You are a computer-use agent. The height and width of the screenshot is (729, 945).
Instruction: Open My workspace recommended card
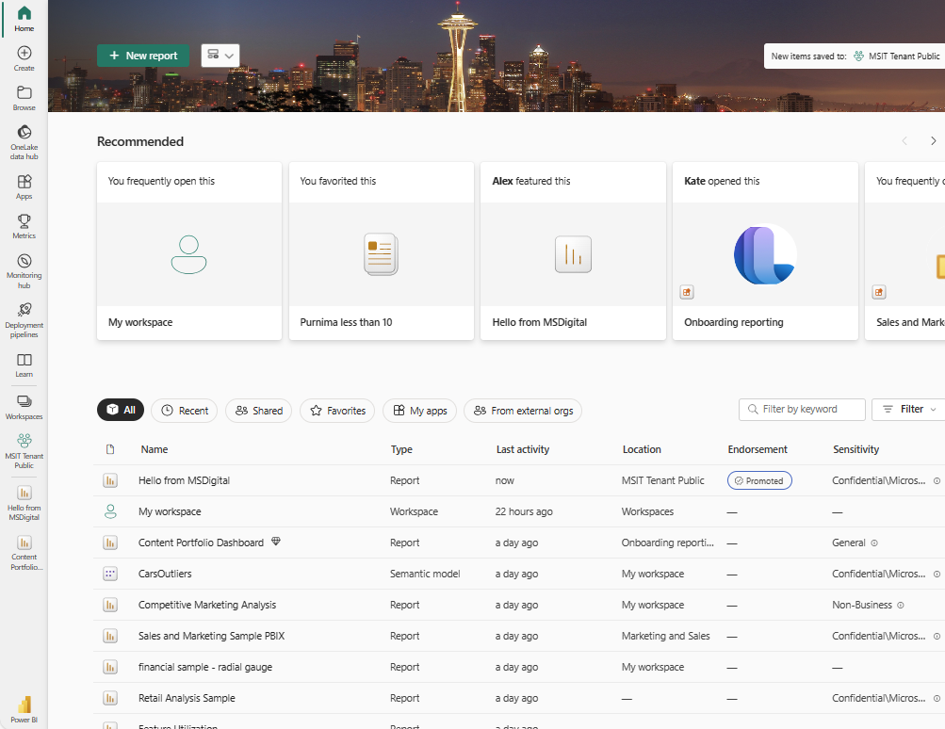point(189,251)
